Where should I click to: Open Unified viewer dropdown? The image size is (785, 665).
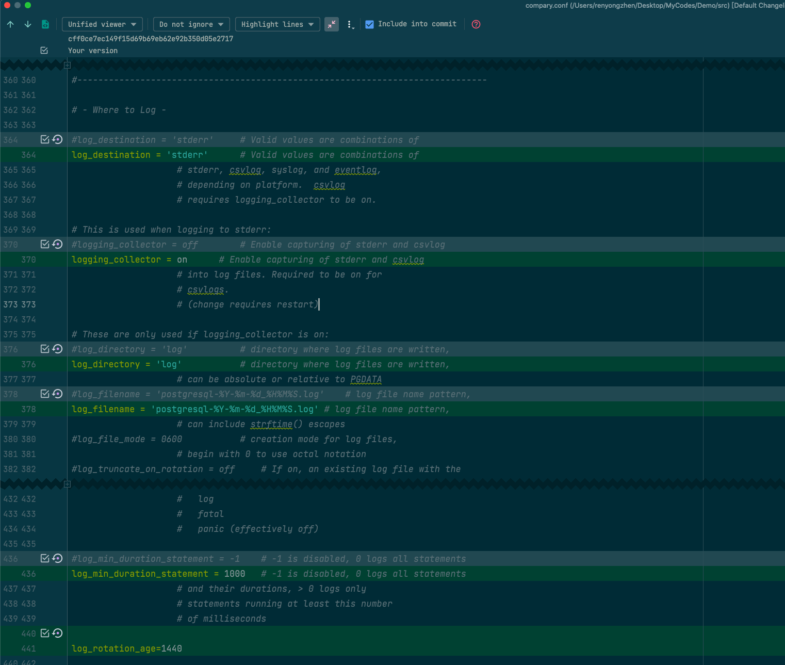103,24
